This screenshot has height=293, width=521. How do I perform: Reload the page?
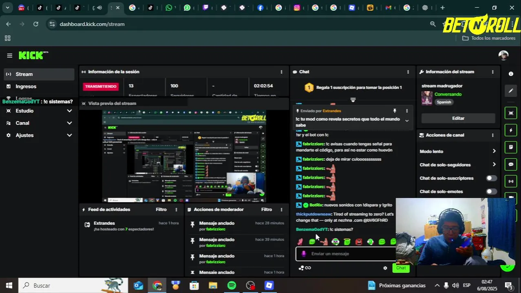36,24
